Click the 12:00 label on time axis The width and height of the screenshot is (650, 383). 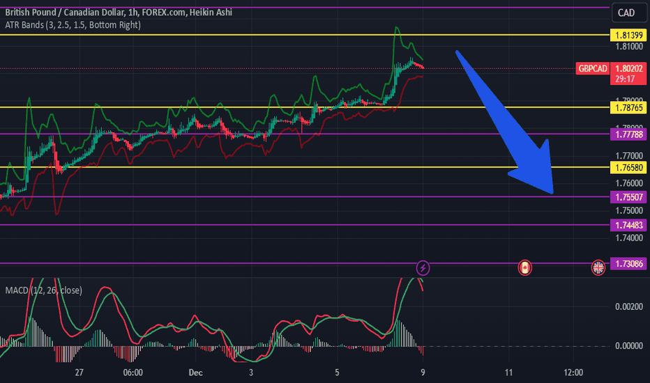point(573,373)
